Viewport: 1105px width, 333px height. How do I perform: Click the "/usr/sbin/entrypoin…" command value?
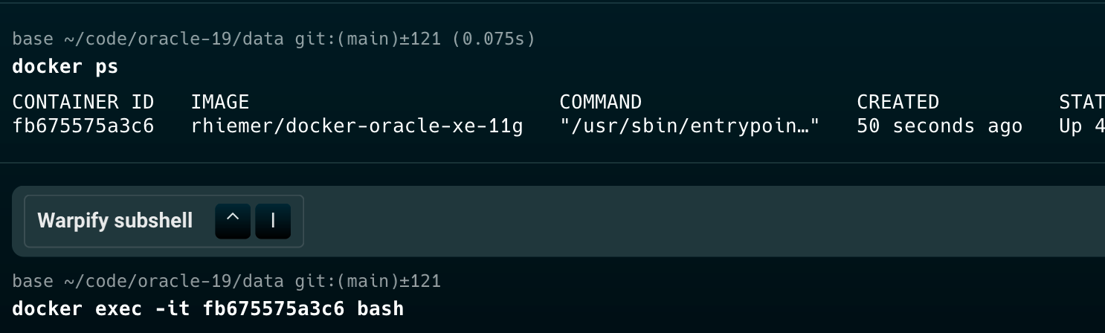tap(689, 126)
